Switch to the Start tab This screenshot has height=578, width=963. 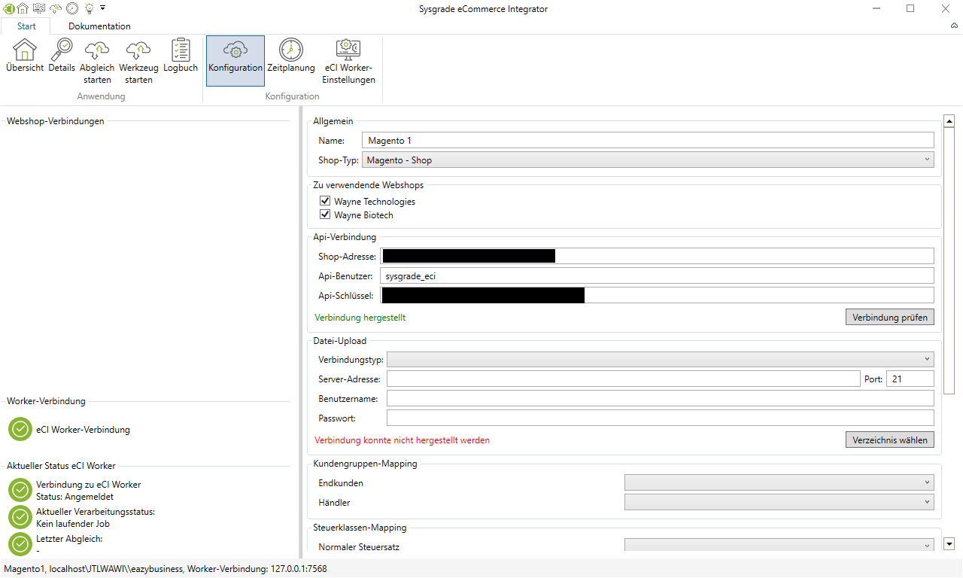(x=26, y=26)
